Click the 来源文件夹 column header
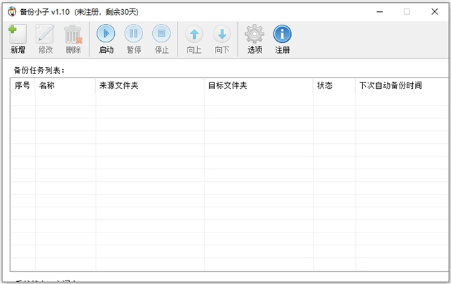 point(150,85)
